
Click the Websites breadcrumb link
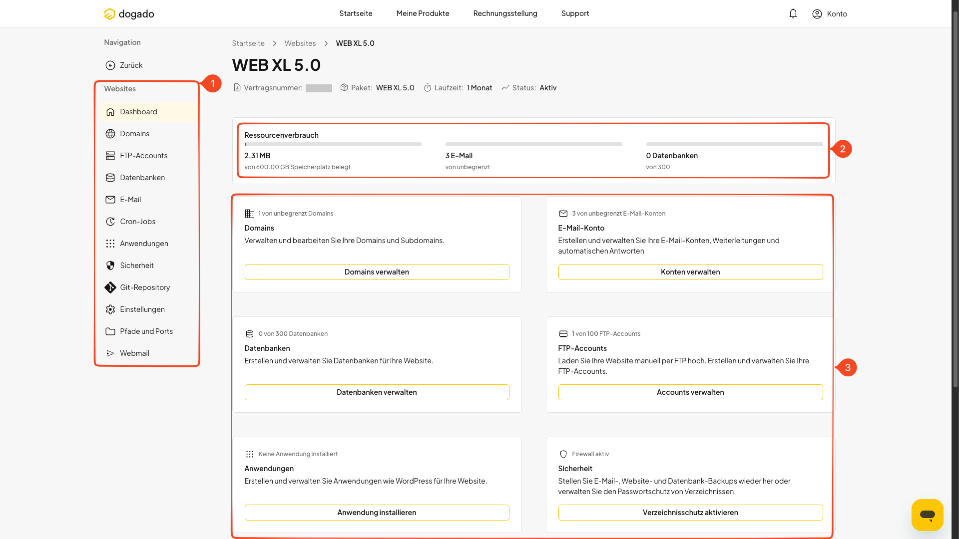(300, 43)
